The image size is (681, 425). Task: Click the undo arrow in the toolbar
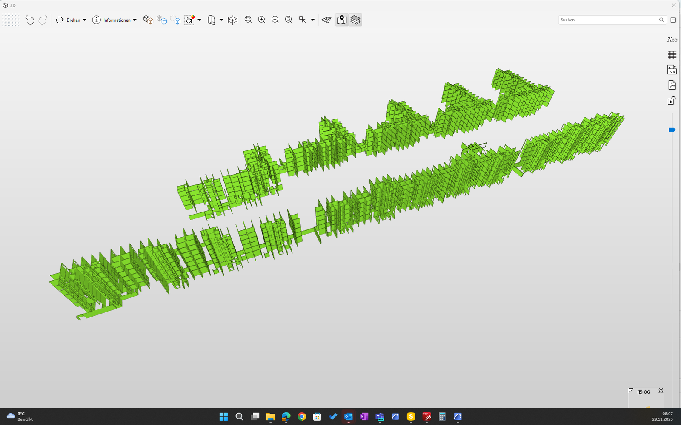pos(29,20)
